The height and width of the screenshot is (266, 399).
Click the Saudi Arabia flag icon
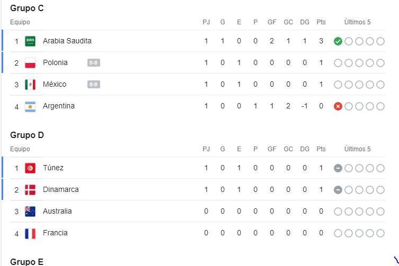pyautogui.click(x=30, y=41)
